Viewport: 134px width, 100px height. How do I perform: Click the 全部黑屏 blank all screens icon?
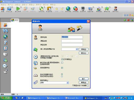pyautogui.click(x=83, y=9)
